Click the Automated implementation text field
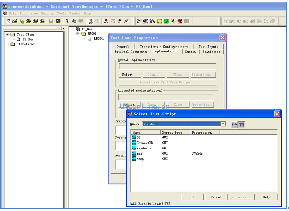289x211 pixels. point(166,97)
